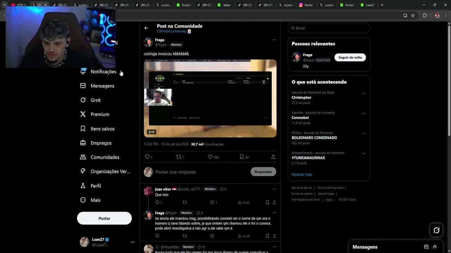Open Perfil in the sidebar
Screen dimensions: 451x253
tap(91, 186)
